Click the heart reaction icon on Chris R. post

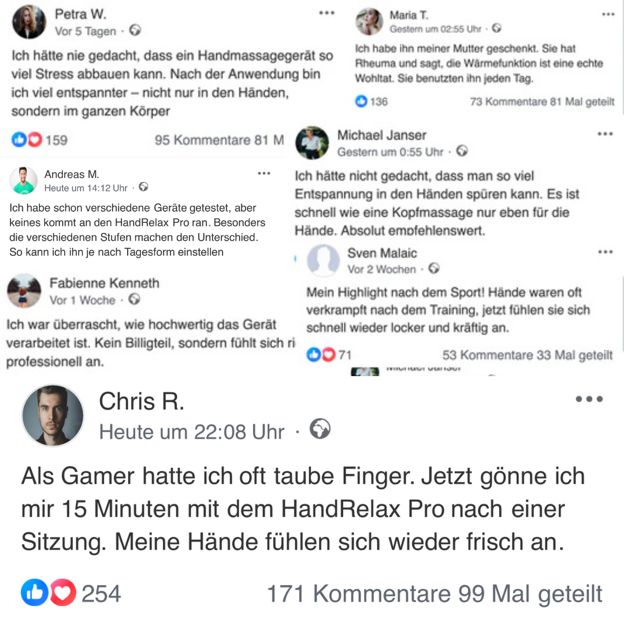coord(63,593)
